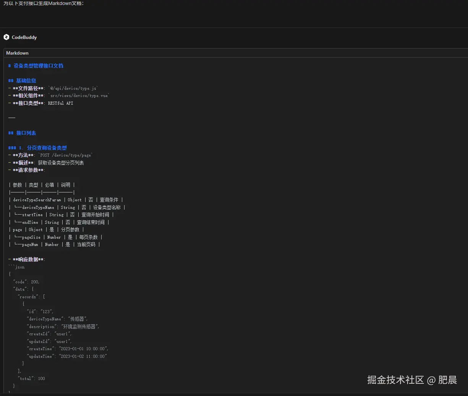
Task: Click the "updateId": "user1" line
Action: 49,341
